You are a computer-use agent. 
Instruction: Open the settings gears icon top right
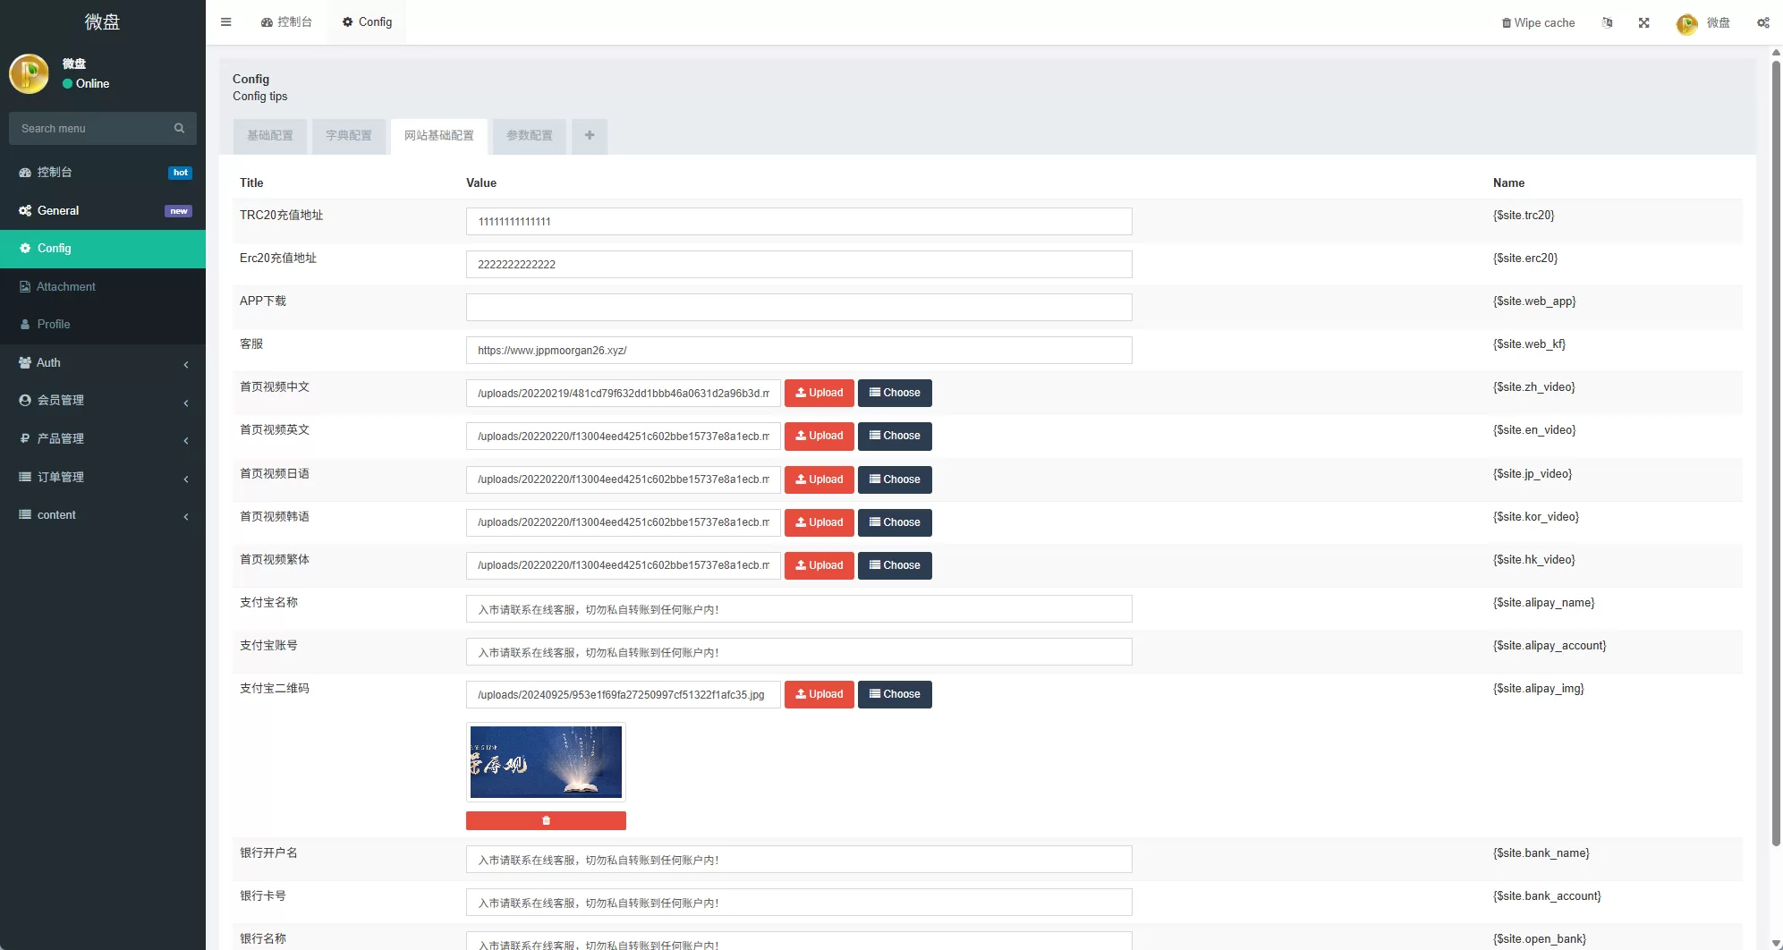click(1762, 23)
